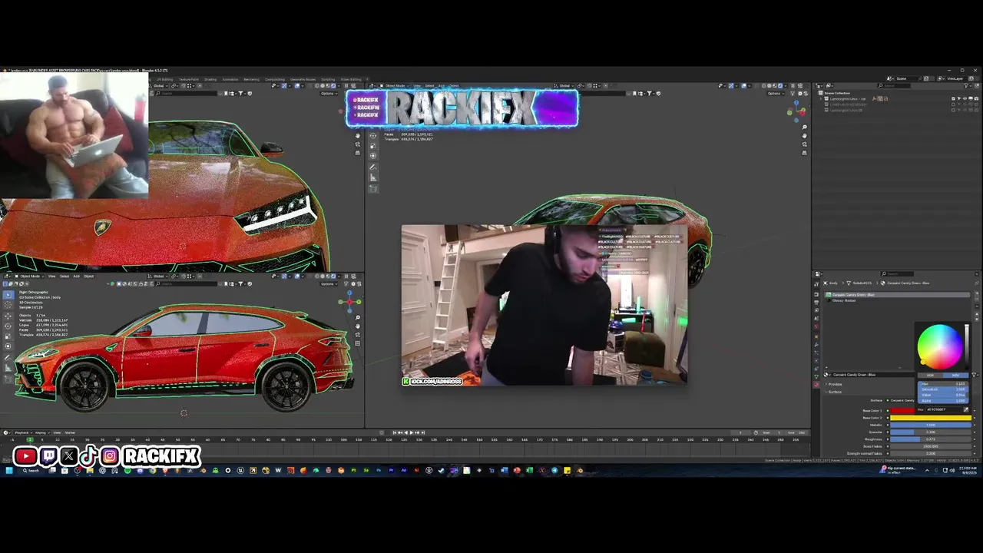The image size is (983, 553).
Task: Open the Render properties tab
Action: (816, 294)
